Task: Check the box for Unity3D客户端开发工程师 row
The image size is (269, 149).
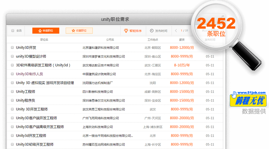Action: coord(12,118)
